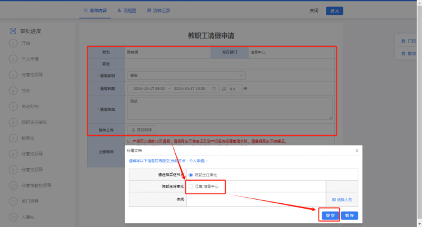
Task: Click the 提交 button in the dialog
Action: tap(330, 215)
